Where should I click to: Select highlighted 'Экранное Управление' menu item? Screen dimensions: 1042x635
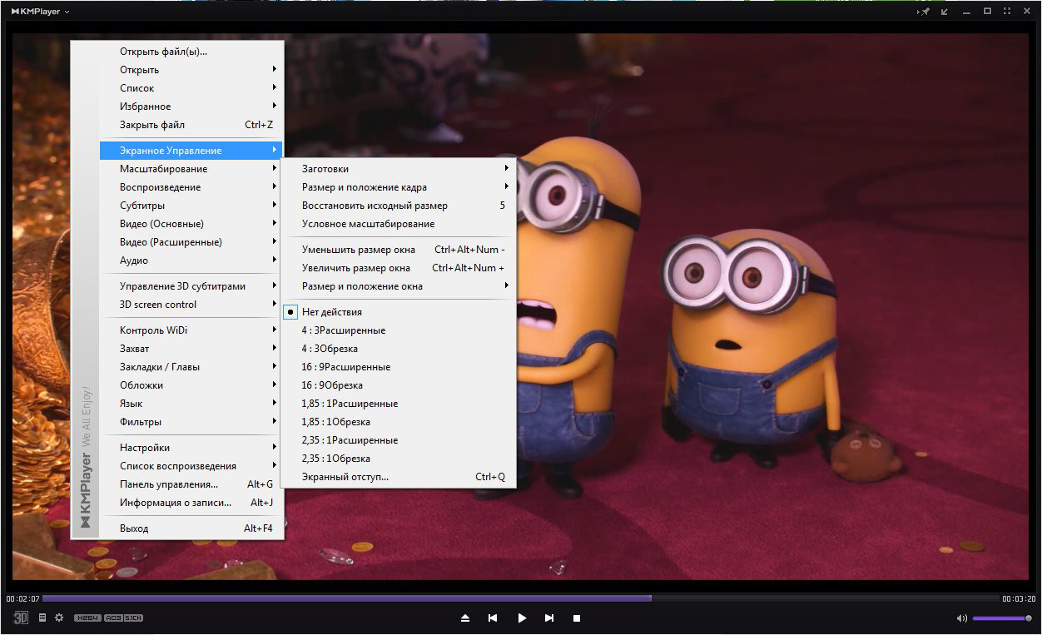tap(191, 151)
